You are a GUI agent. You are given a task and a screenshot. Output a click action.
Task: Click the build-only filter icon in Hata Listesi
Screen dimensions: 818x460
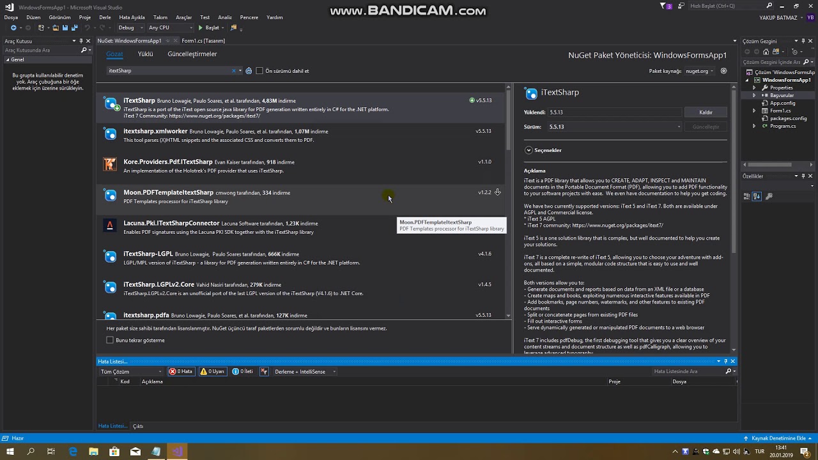264,371
